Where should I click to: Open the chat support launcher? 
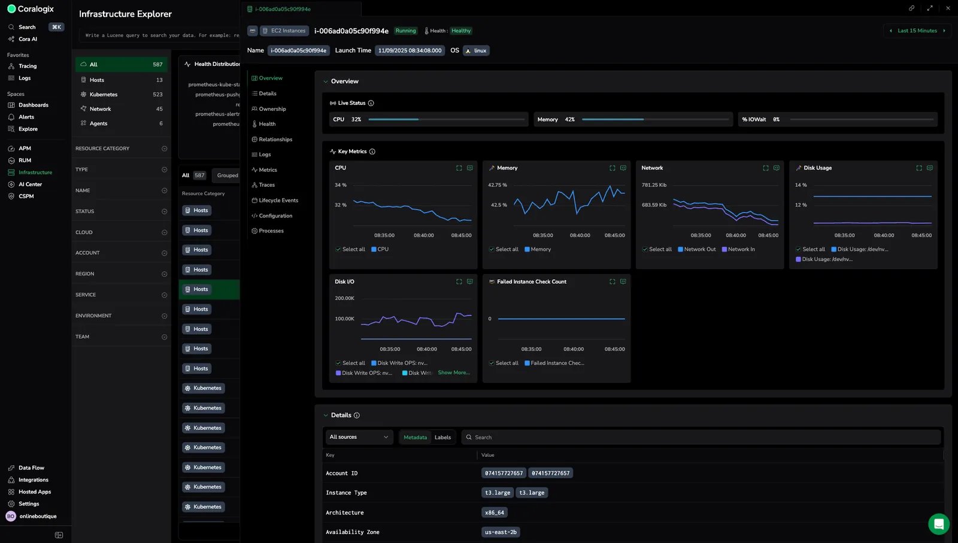pyautogui.click(x=938, y=524)
